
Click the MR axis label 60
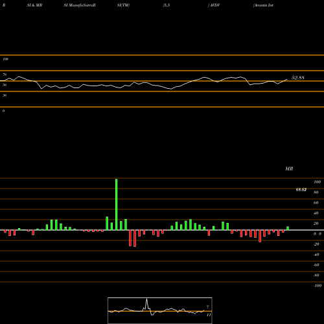coord(316,203)
